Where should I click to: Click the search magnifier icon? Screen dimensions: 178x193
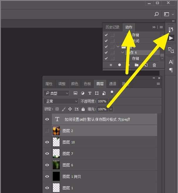click(157, 14)
